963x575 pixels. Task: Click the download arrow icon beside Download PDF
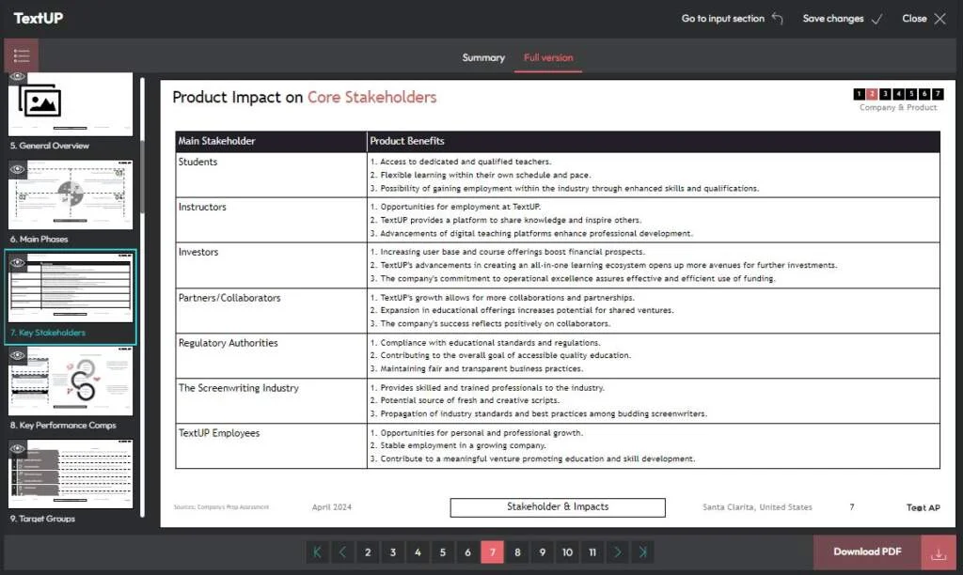pyautogui.click(x=939, y=552)
